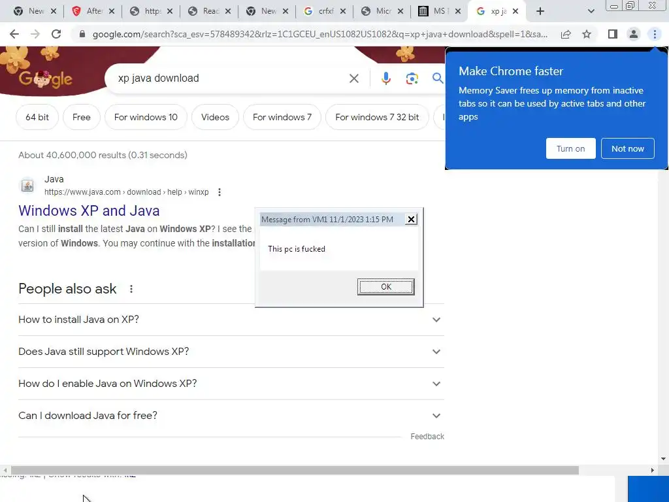The height and width of the screenshot is (502, 669).
Task: Filter results by Videos
Action: click(x=215, y=117)
